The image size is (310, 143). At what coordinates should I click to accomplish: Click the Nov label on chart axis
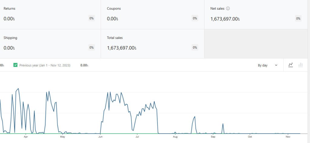coord(288,137)
